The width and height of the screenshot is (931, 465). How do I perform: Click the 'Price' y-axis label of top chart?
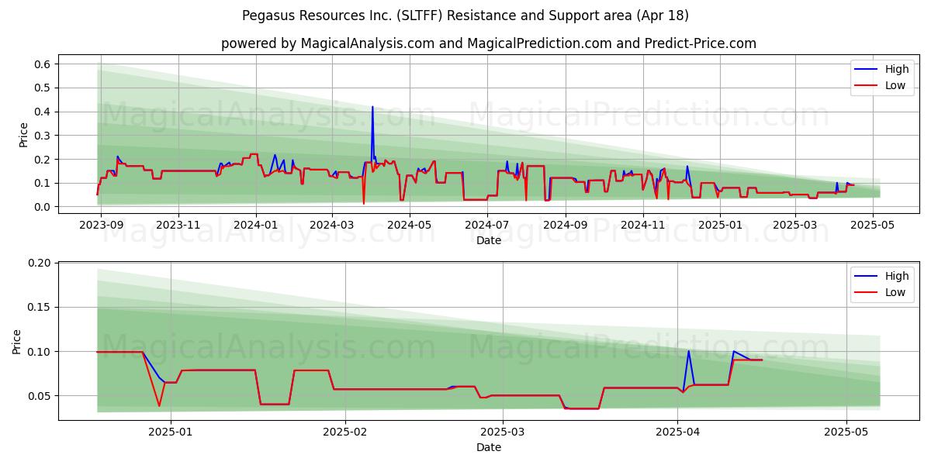click(x=23, y=135)
